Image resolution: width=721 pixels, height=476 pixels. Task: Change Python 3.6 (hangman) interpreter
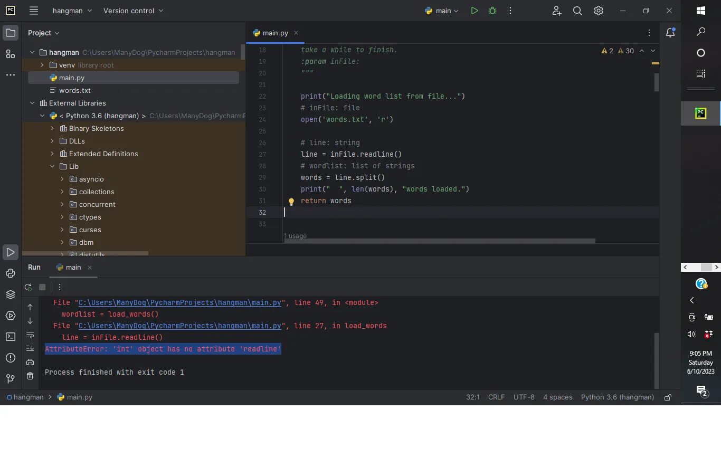(618, 397)
